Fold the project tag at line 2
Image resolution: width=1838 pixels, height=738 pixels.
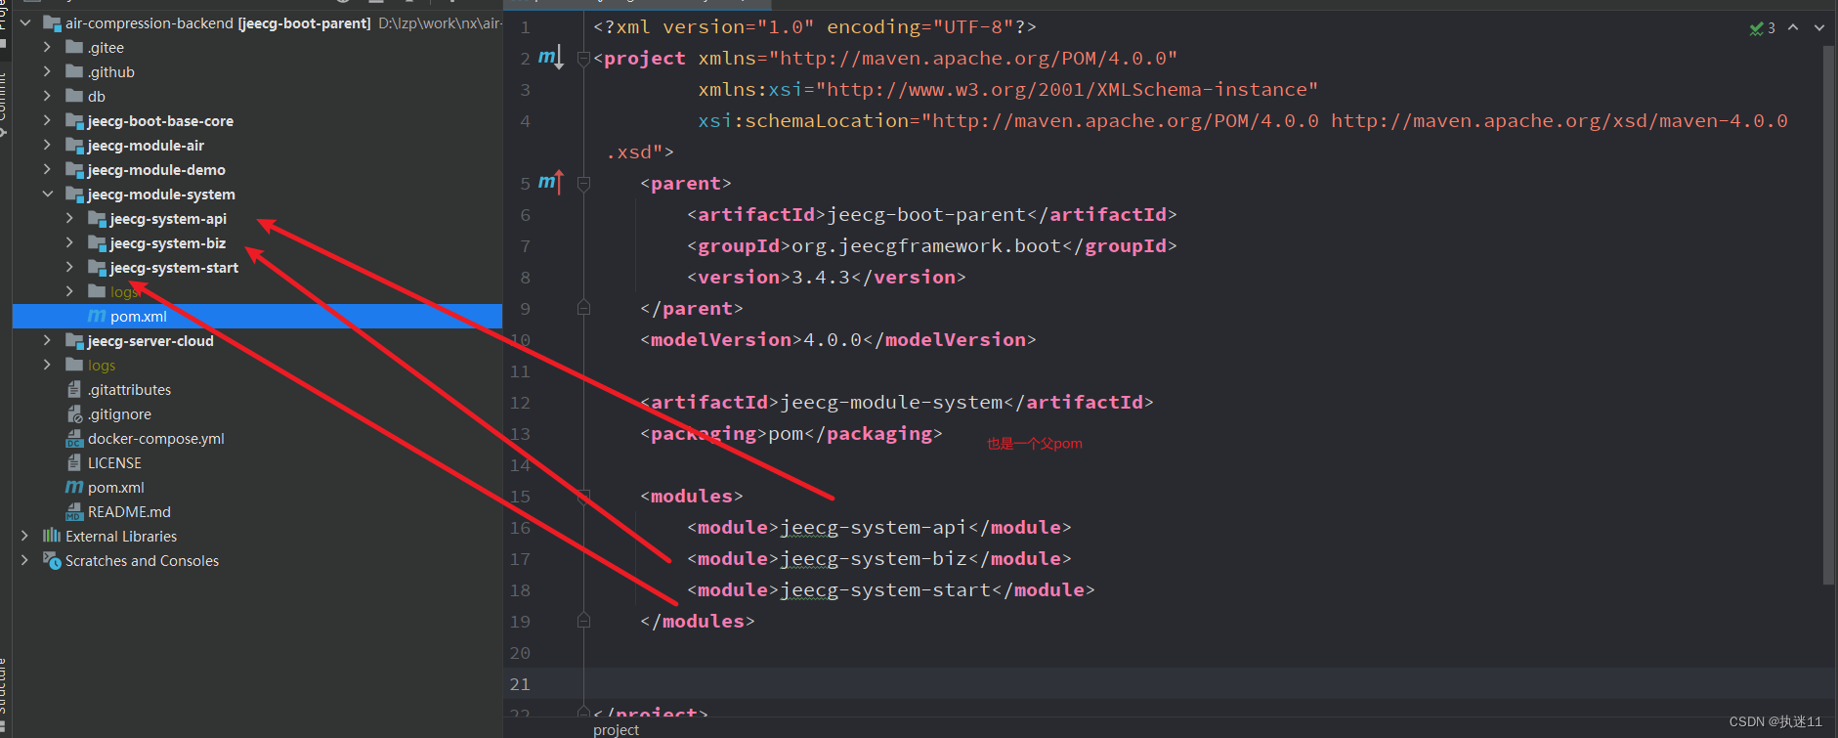[583, 59]
